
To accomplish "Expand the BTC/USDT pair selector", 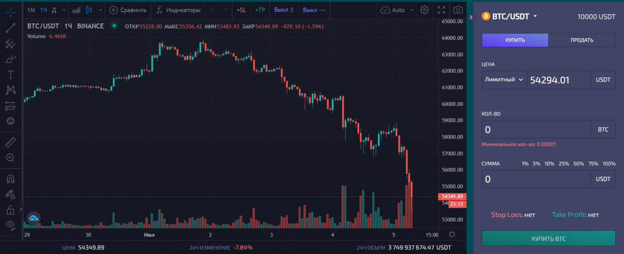I will 535,16.
